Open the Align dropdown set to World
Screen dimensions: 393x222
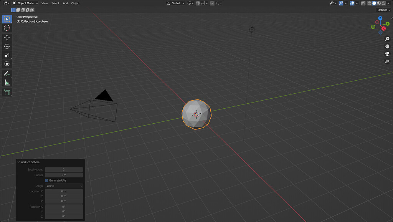pyautogui.click(x=64, y=186)
